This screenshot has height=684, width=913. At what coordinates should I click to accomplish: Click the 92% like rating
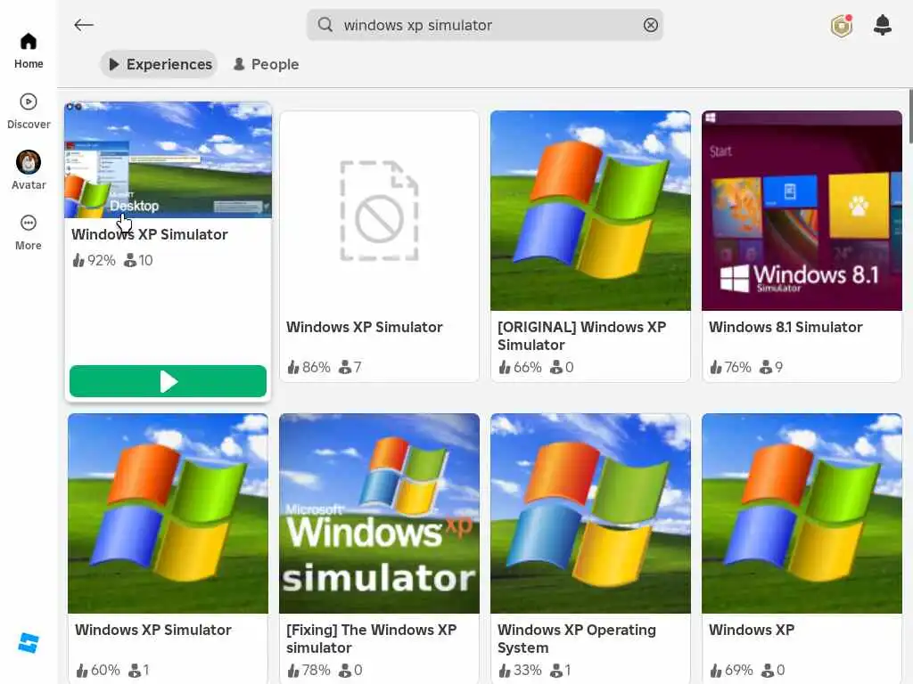tap(94, 260)
